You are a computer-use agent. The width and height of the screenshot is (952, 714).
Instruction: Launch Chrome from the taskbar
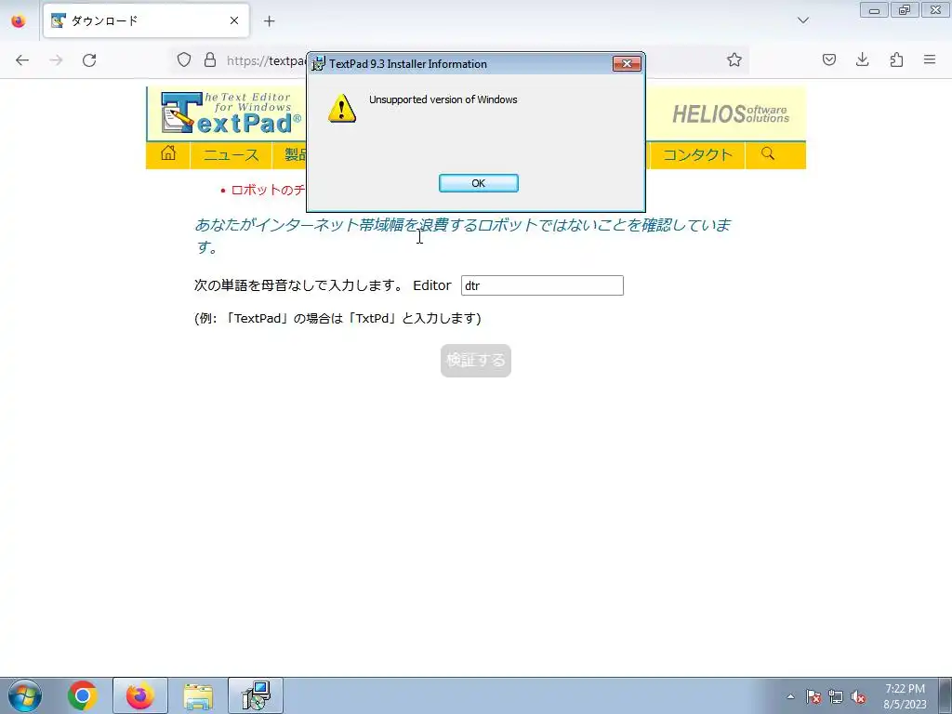pyautogui.click(x=83, y=695)
